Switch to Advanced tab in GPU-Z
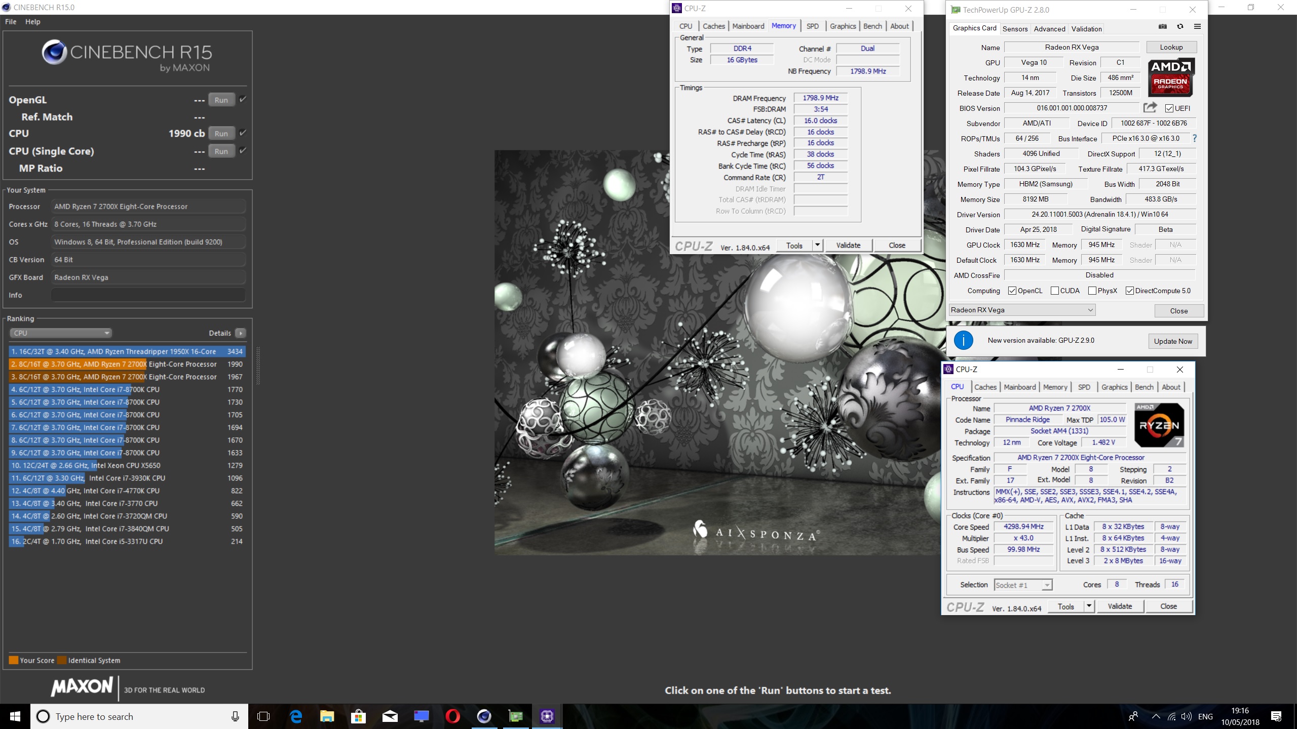This screenshot has width=1297, height=729. (x=1049, y=29)
